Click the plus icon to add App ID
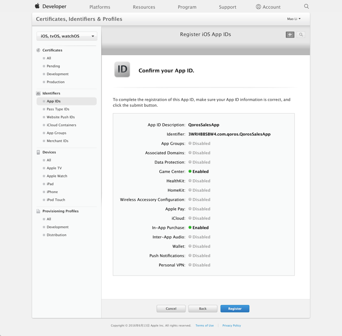Viewport: 342px width, 336px height. pos(290,35)
